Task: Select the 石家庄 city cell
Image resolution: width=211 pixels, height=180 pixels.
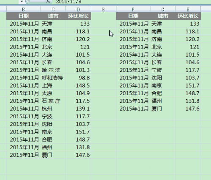Action: (53, 101)
